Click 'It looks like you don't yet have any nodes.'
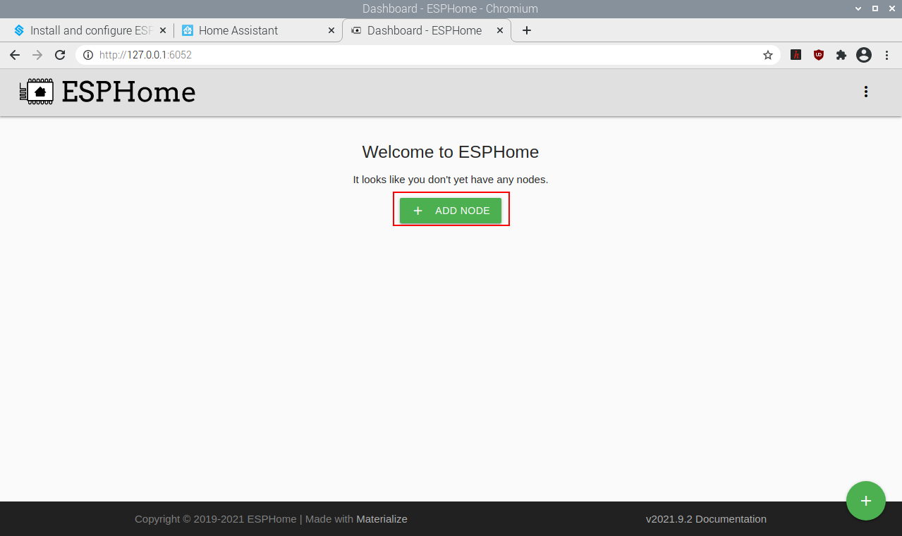Image resolution: width=902 pixels, height=536 pixels. tap(451, 180)
